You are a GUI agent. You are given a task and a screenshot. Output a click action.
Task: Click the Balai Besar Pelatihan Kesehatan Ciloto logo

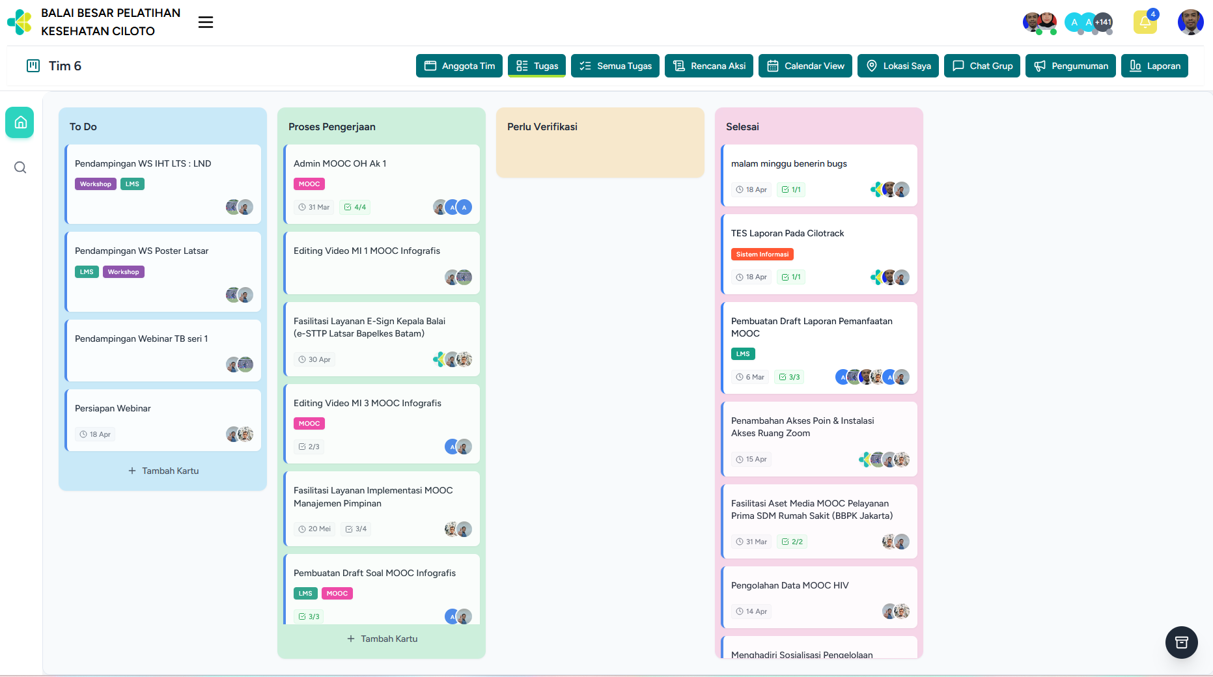[x=20, y=21]
